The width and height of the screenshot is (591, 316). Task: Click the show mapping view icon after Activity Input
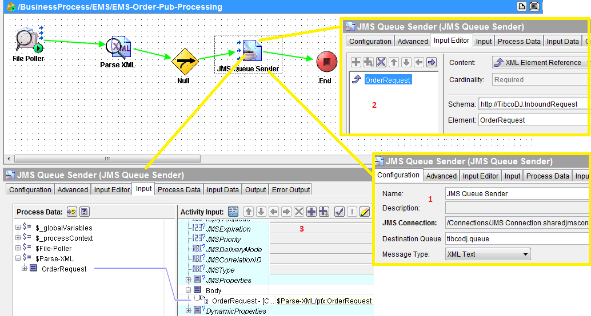(x=233, y=212)
